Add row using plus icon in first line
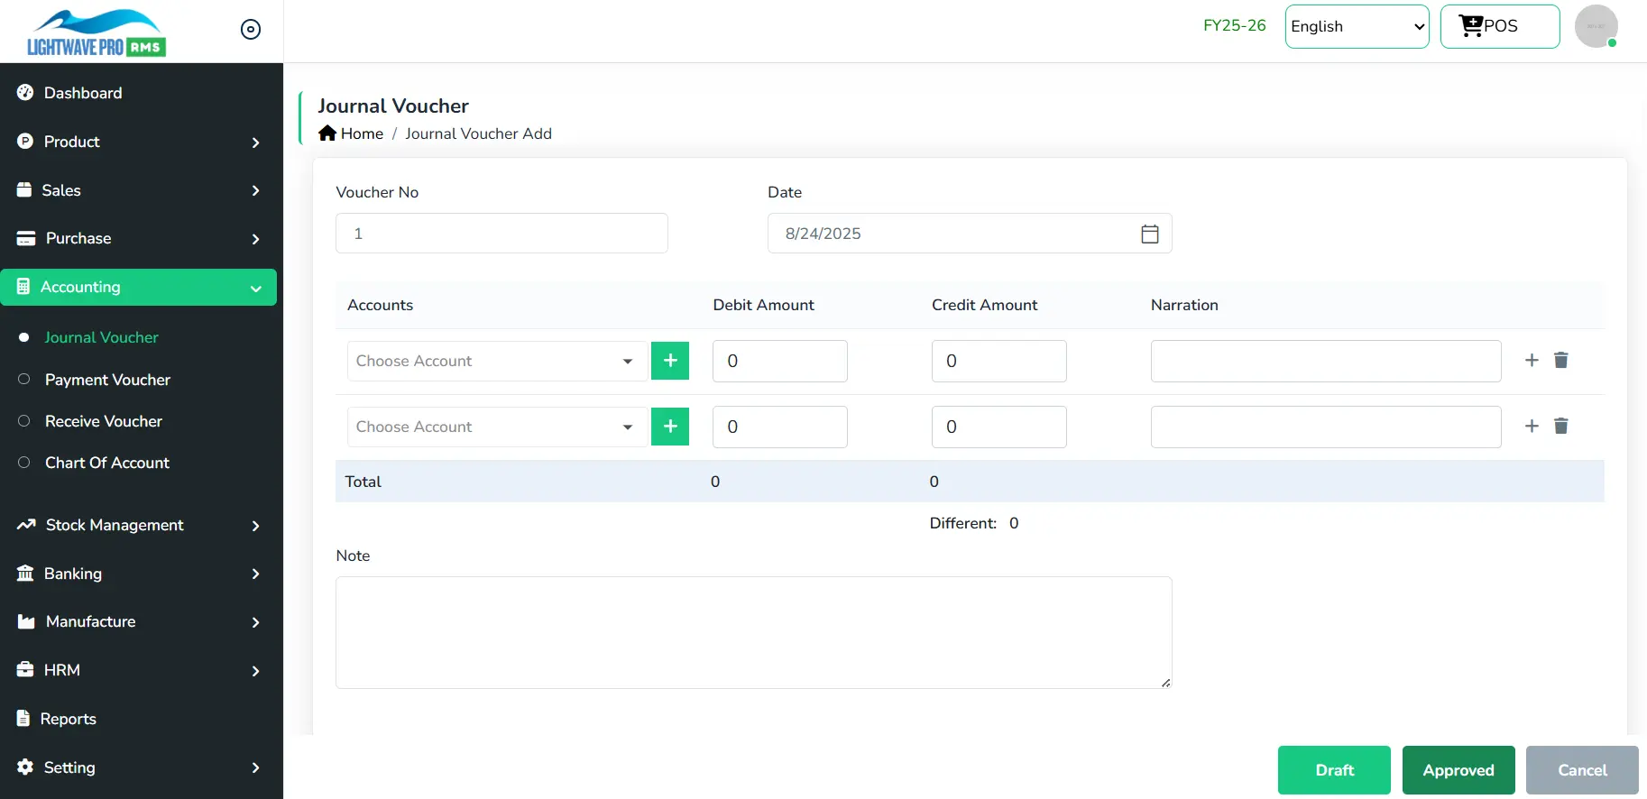This screenshot has width=1647, height=799. pos(1532,360)
